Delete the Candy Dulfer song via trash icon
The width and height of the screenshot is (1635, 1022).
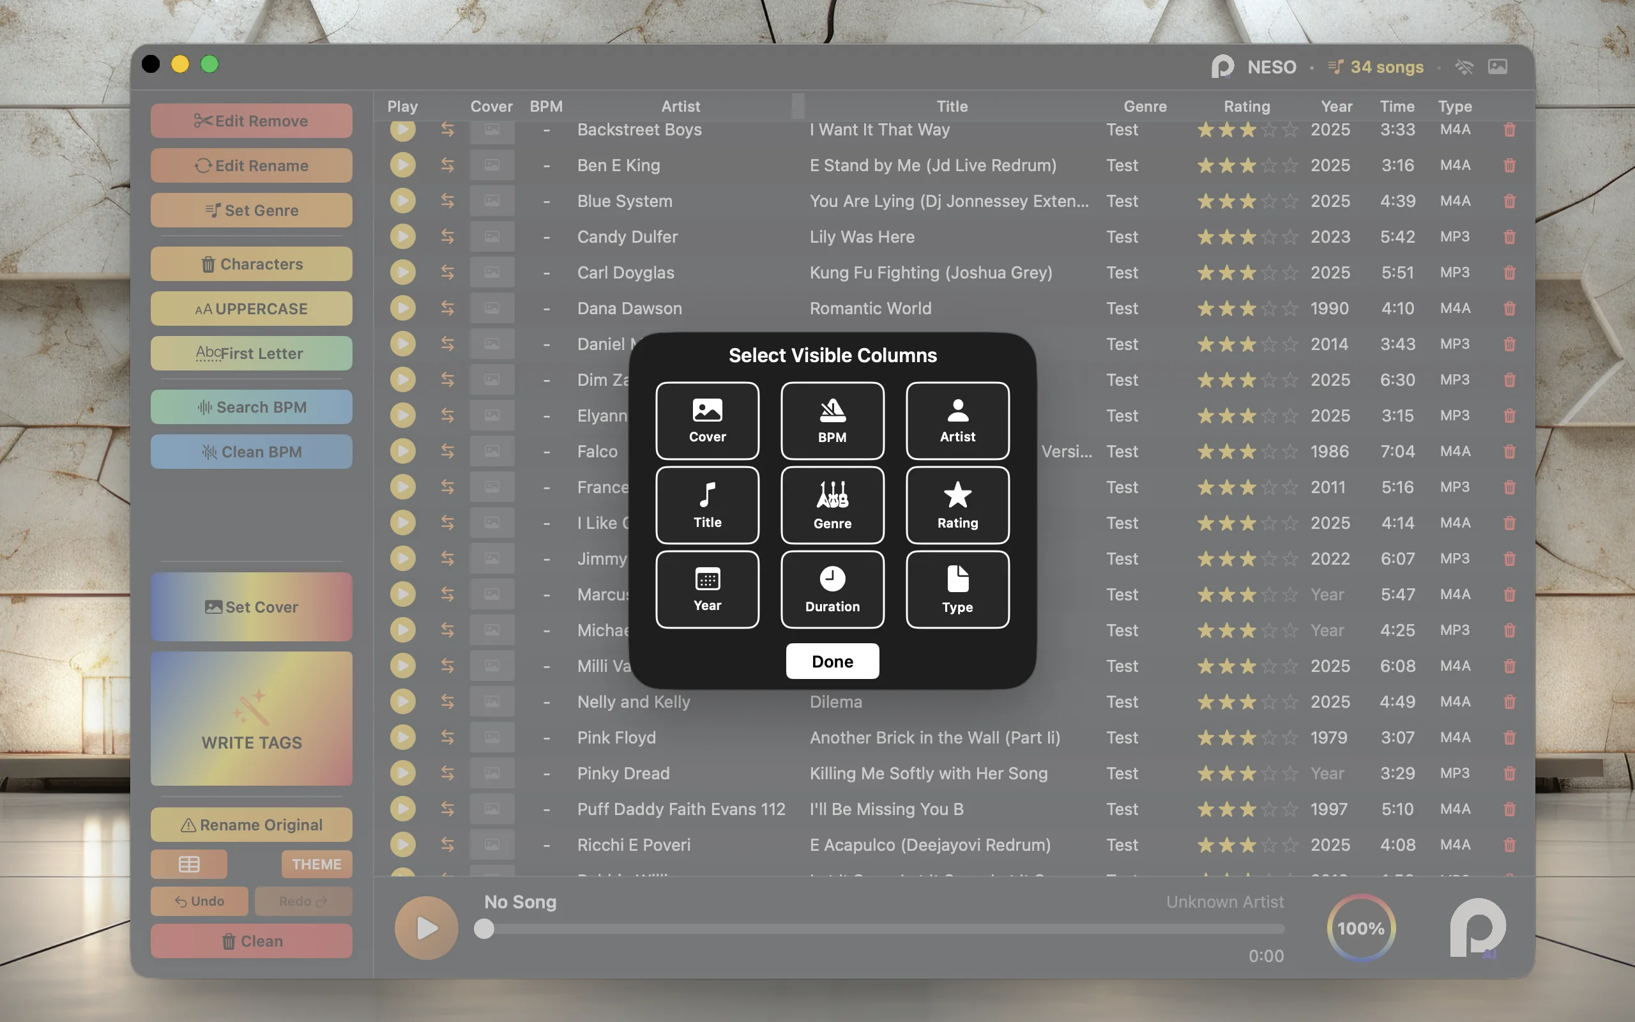1509,237
